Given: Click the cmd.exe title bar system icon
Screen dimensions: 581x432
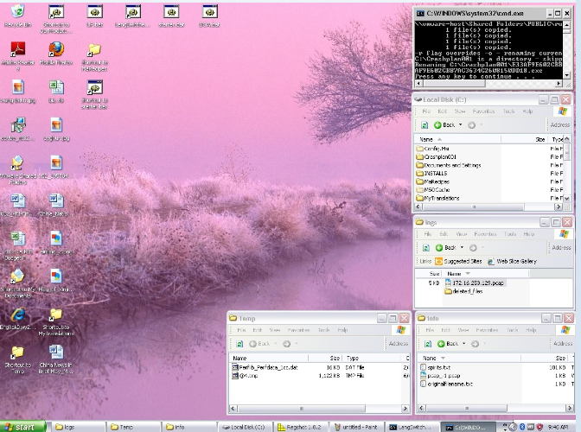Looking at the screenshot, I should coord(420,13).
